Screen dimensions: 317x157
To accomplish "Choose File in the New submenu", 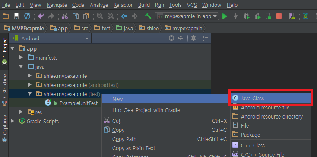I will click(x=270, y=125).
